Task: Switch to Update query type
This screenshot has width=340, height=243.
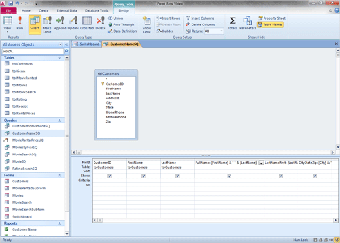Action: coord(73,24)
